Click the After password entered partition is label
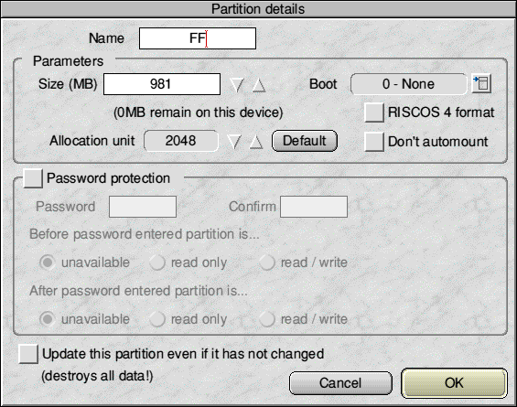 [138, 291]
